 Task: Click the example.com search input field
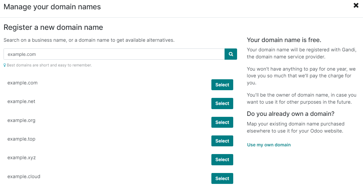point(112,54)
